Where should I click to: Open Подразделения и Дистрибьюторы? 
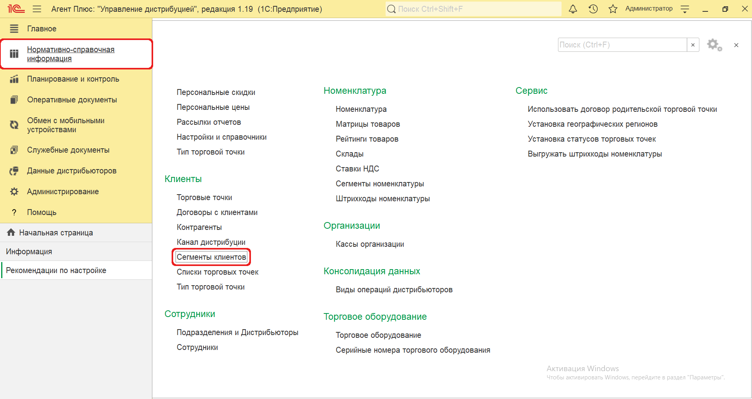click(x=238, y=332)
